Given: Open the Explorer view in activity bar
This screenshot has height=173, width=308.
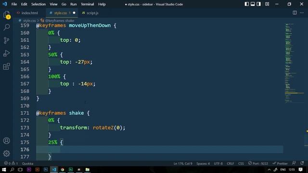Looking at the screenshot, I should point(6,15).
